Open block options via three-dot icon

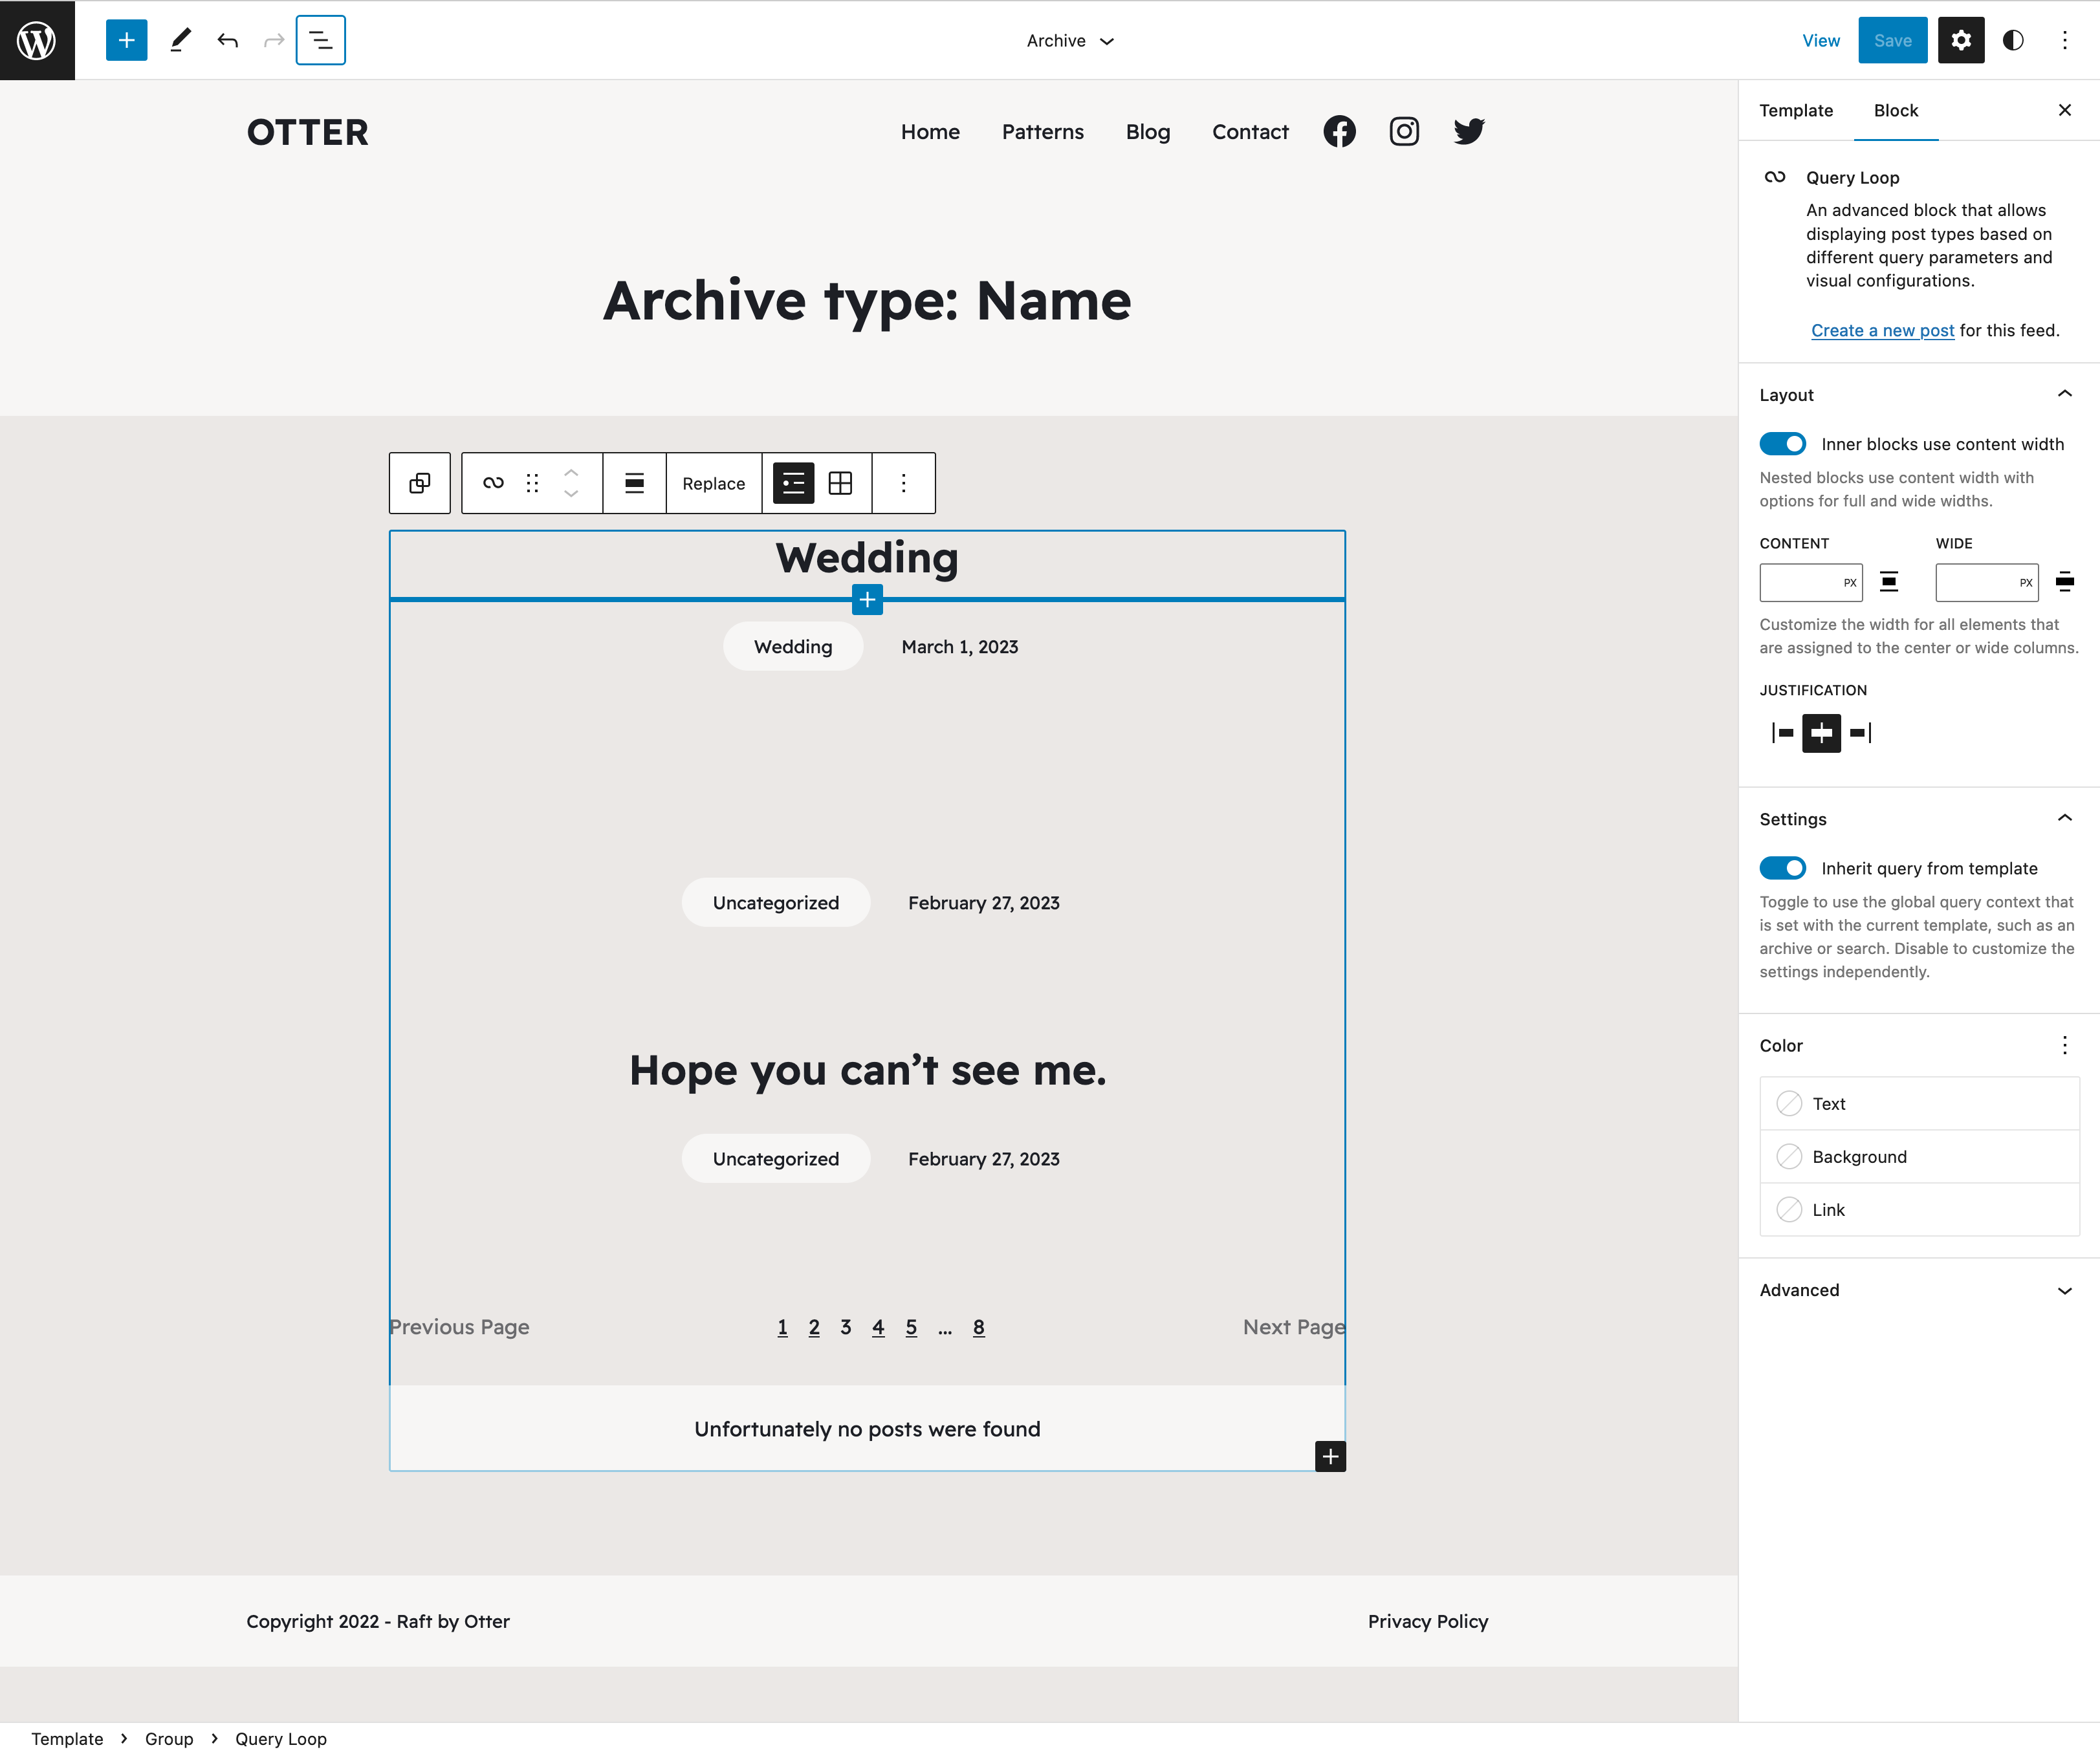click(x=903, y=482)
